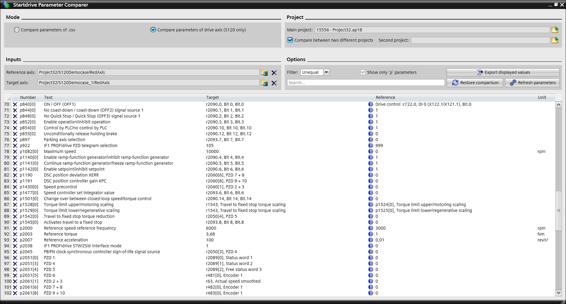Click the X icon on row p922
The image size is (566, 304).
click(15, 146)
